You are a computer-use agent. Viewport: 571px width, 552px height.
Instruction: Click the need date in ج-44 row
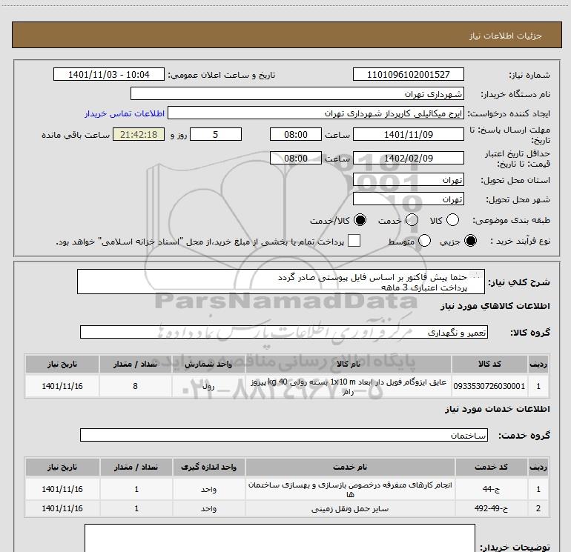62,489
